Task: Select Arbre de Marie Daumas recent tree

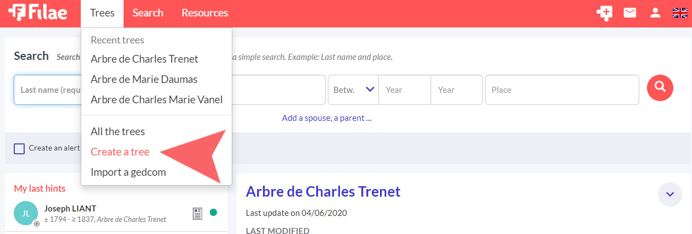Action: pyautogui.click(x=144, y=79)
